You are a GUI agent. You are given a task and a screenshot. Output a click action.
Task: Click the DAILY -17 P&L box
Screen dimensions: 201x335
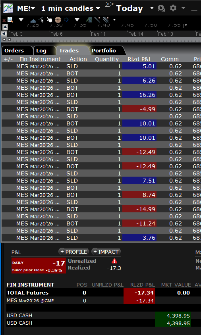[x=39, y=266]
